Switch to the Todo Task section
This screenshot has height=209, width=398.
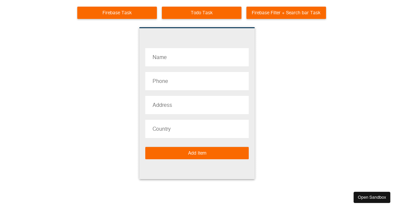(x=201, y=13)
